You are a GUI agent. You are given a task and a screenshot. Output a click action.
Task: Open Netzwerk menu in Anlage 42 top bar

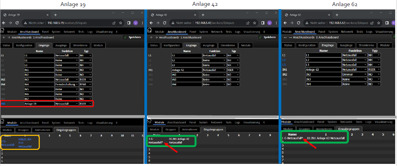(x=217, y=32)
